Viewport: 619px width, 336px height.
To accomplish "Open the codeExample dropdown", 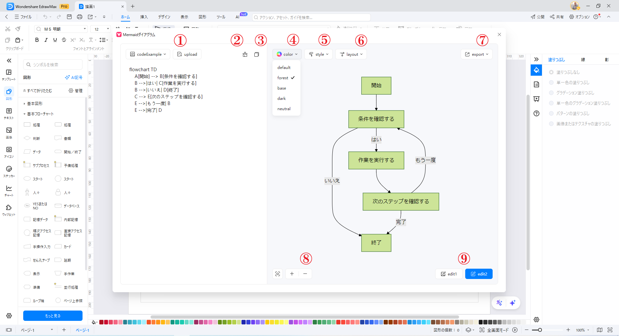I will click(148, 54).
